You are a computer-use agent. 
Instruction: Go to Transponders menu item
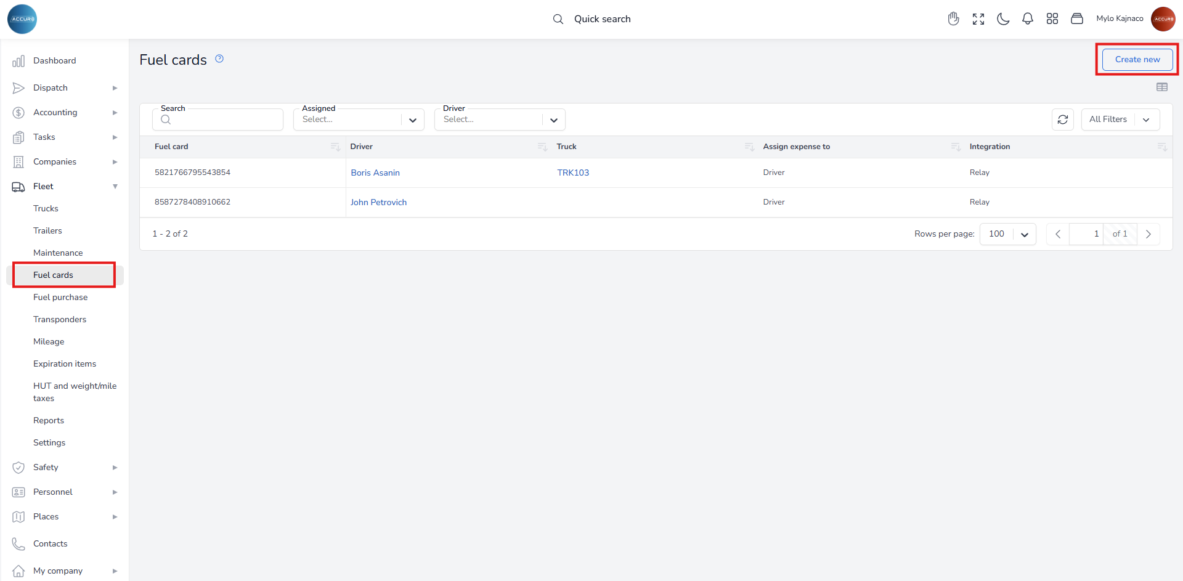[60, 319]
